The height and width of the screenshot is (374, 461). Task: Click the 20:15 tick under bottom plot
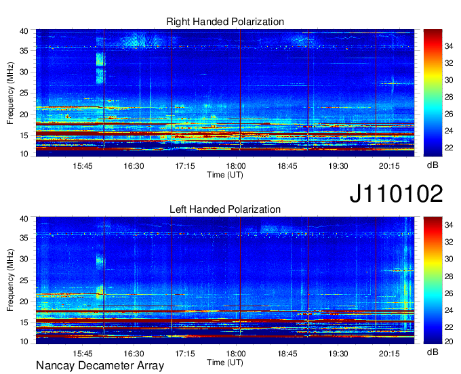(389, 354)
